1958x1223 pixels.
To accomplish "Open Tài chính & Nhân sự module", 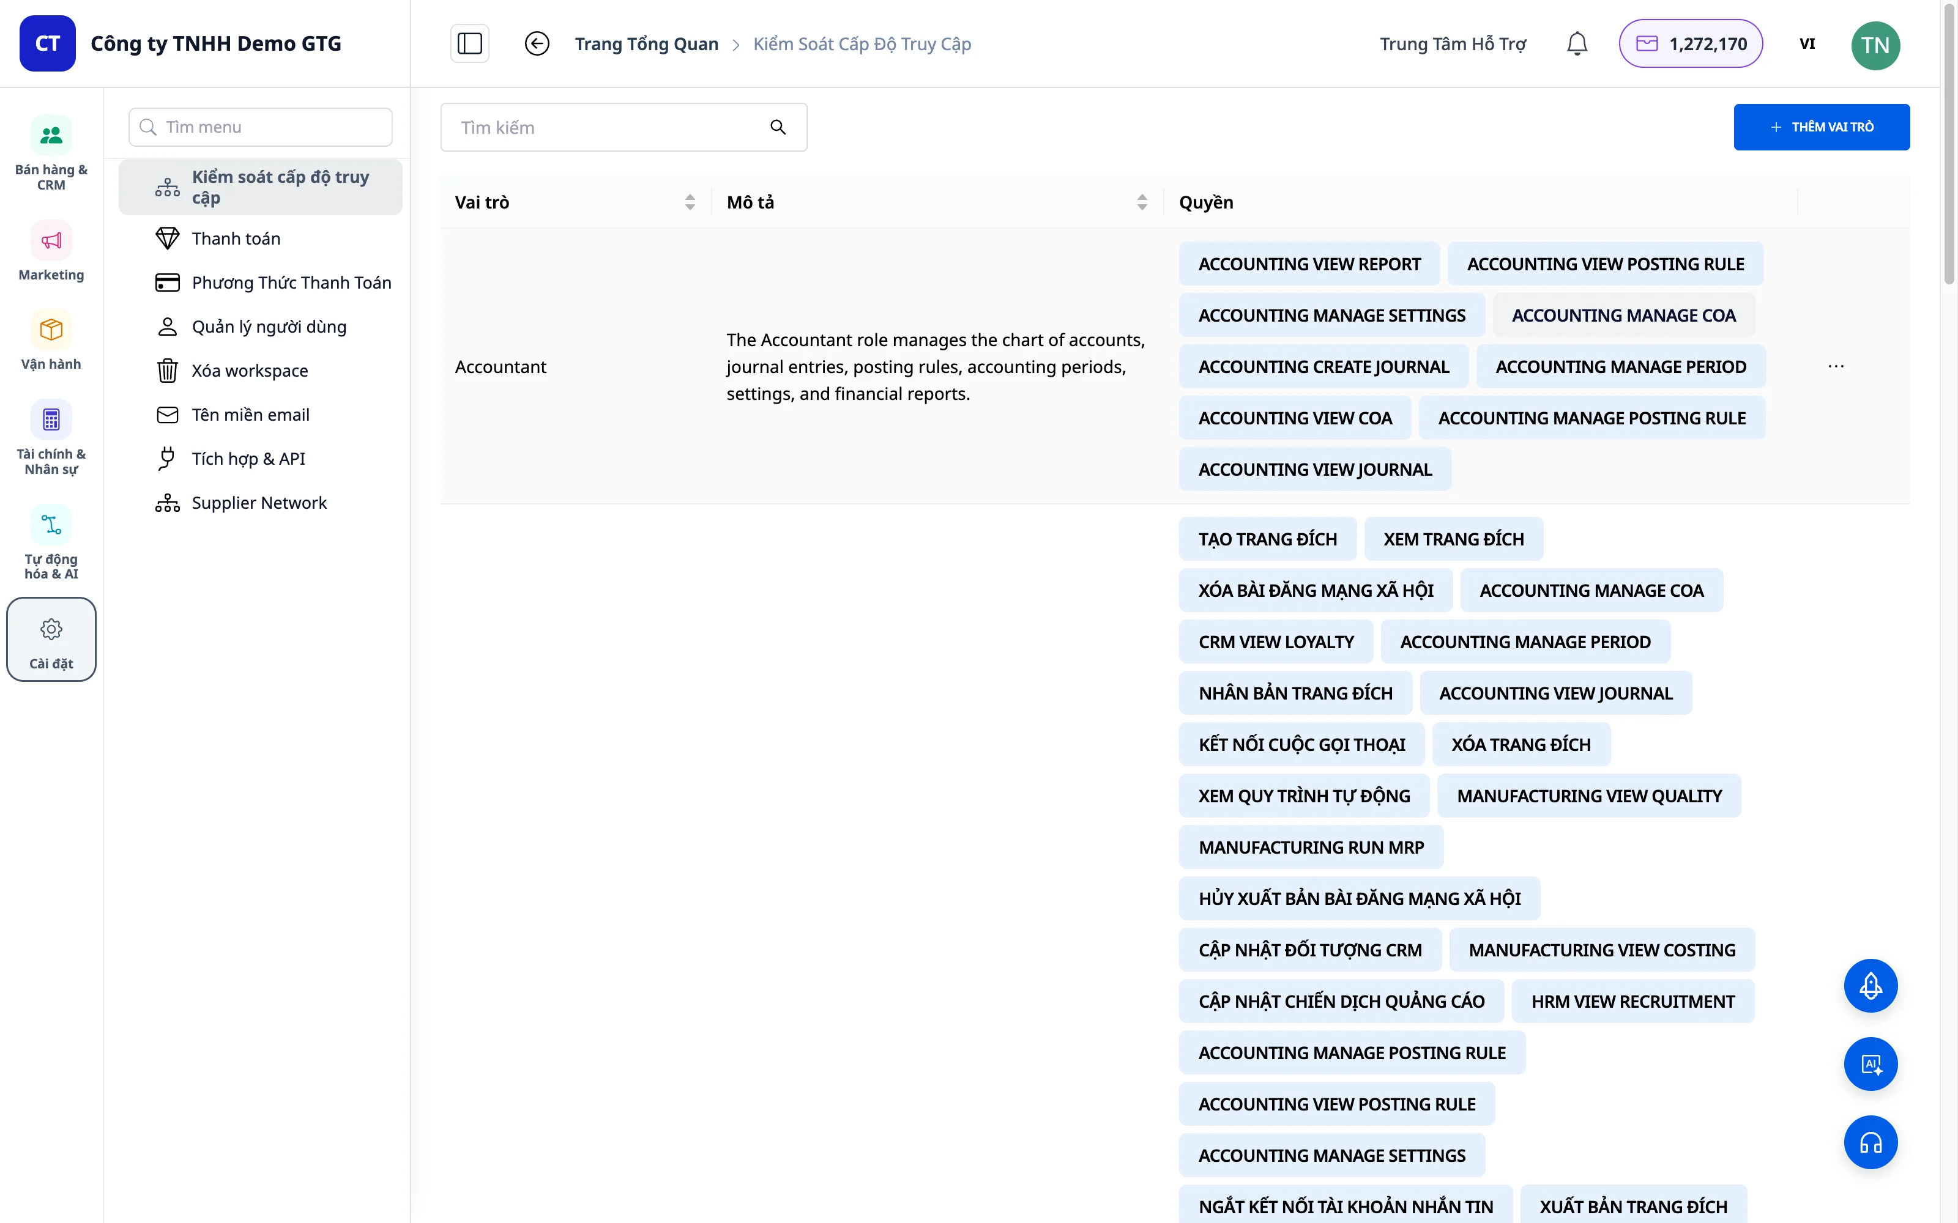I will (51, 438).
